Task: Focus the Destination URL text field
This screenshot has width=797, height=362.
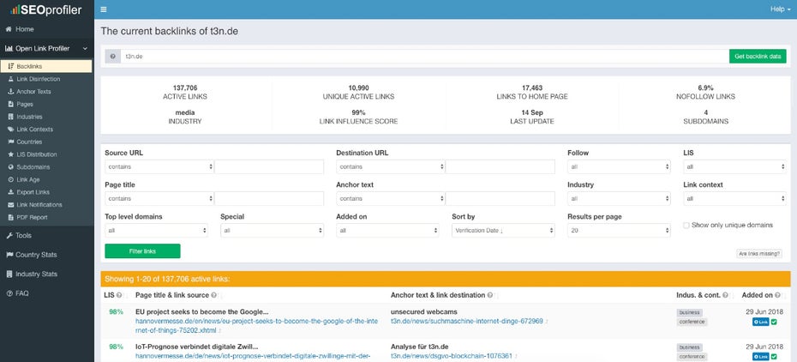Action: [500, 166]
